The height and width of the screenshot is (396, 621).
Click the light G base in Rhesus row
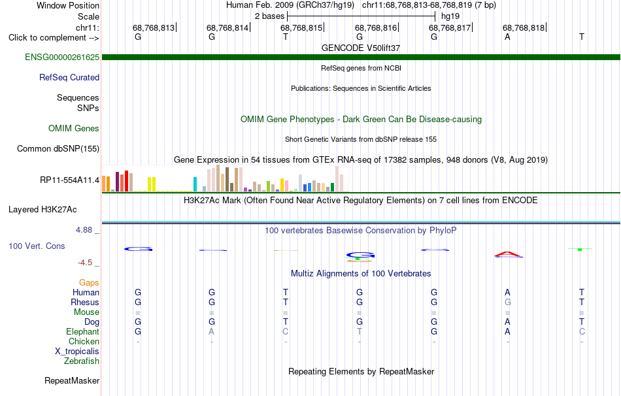pos(508,302)
